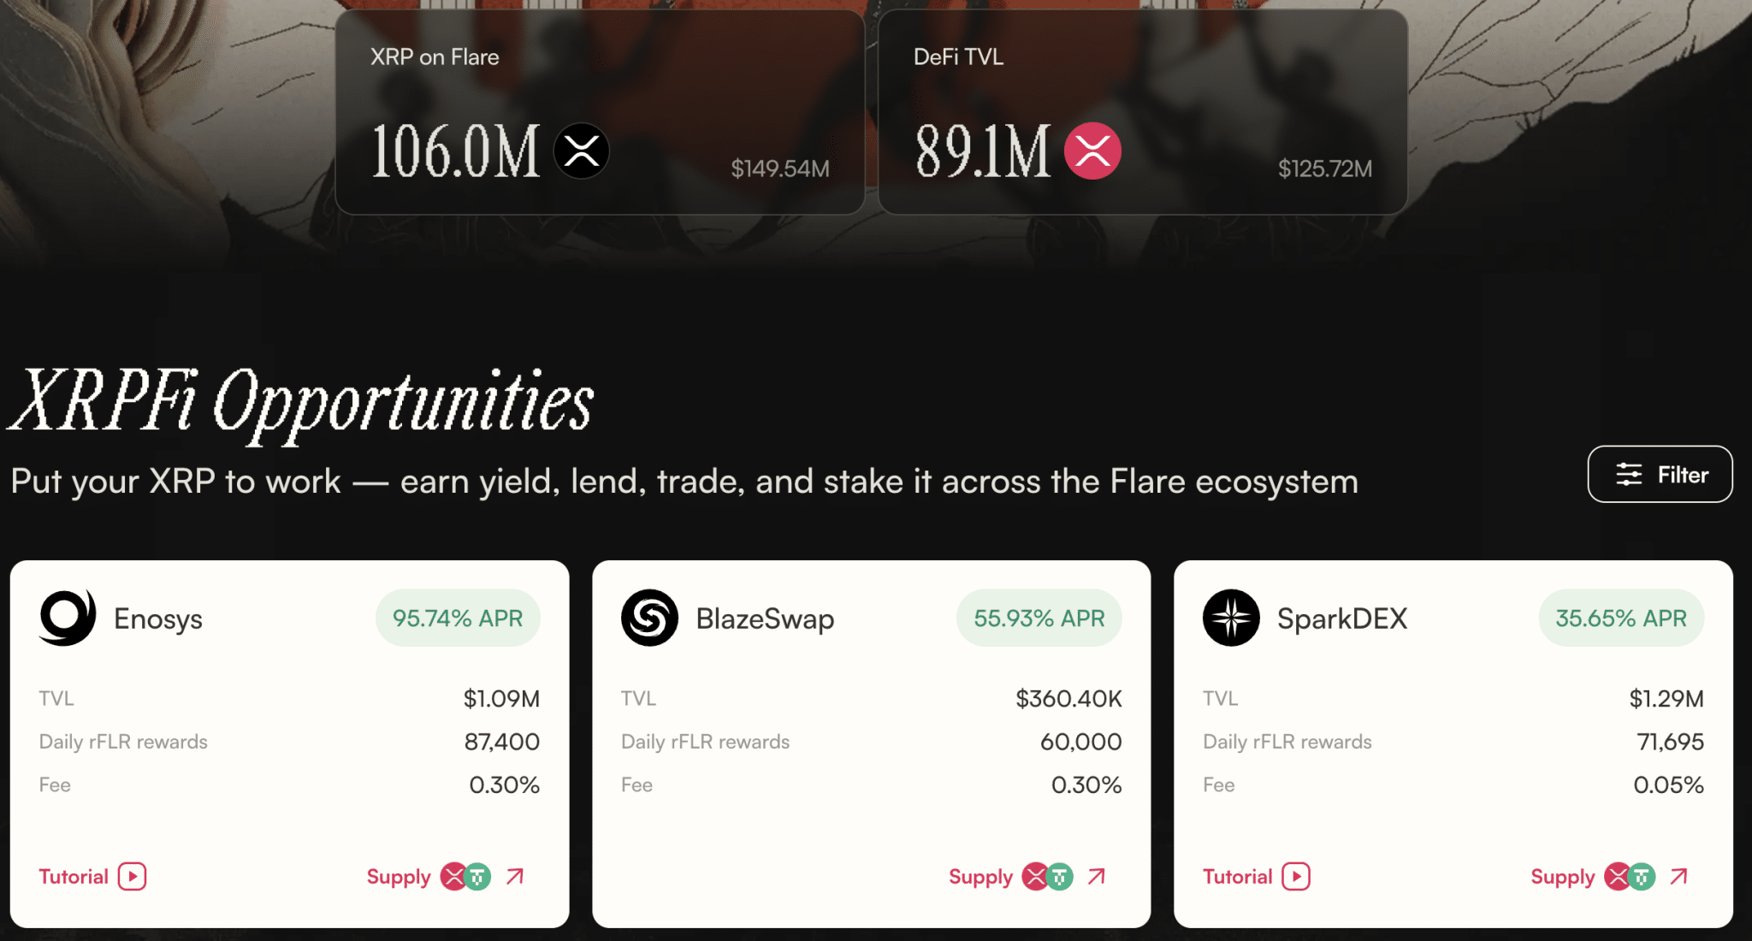The height and width of the screenshot is (941, 1752).
Task: Click the external-link arrow next to BlazeSwap Supply
Action: pyautogui.click(x=1097, y=876)
